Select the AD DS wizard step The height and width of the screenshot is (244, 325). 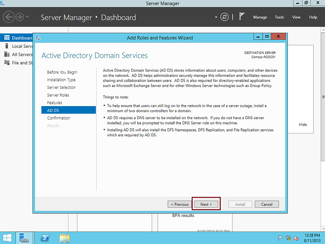point(69,110)
